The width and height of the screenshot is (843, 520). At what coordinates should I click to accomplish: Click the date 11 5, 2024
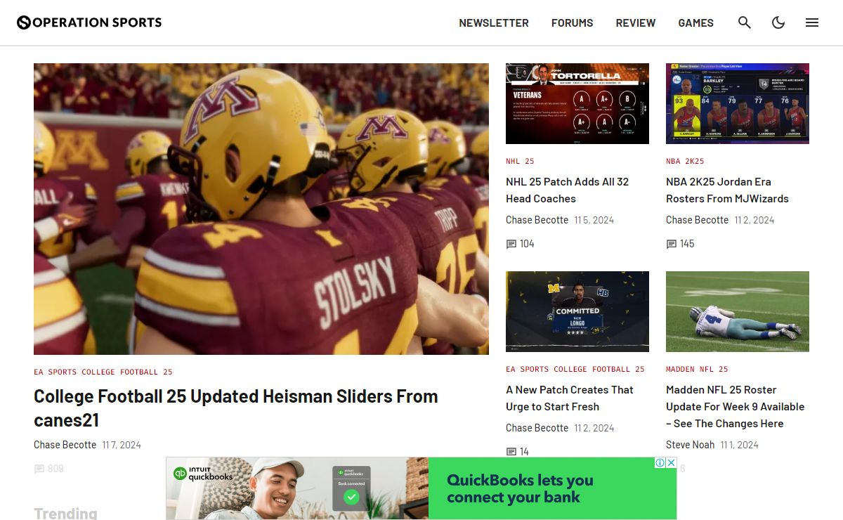(x=594, y=220)
